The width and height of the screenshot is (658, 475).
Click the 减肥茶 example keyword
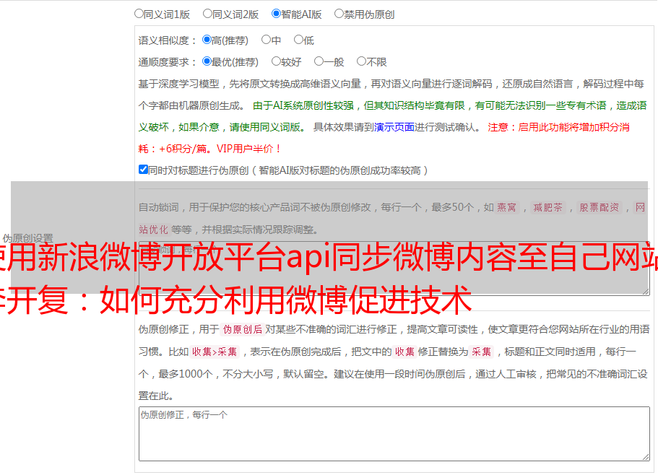(x=547, y=207)
